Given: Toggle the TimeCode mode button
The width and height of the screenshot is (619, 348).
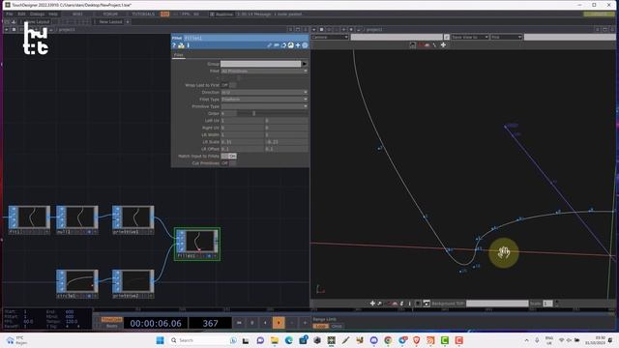Looking at the screenshot, I should point(112,320).
